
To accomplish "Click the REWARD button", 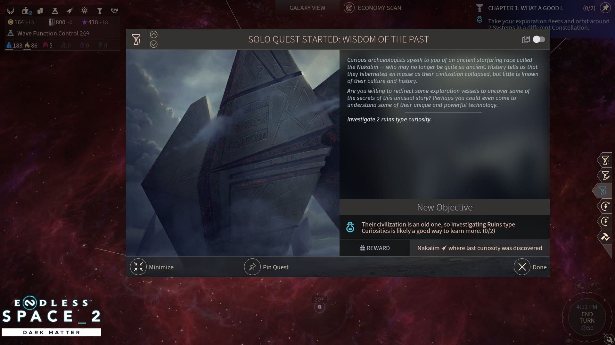I will (x=375, y=248).
